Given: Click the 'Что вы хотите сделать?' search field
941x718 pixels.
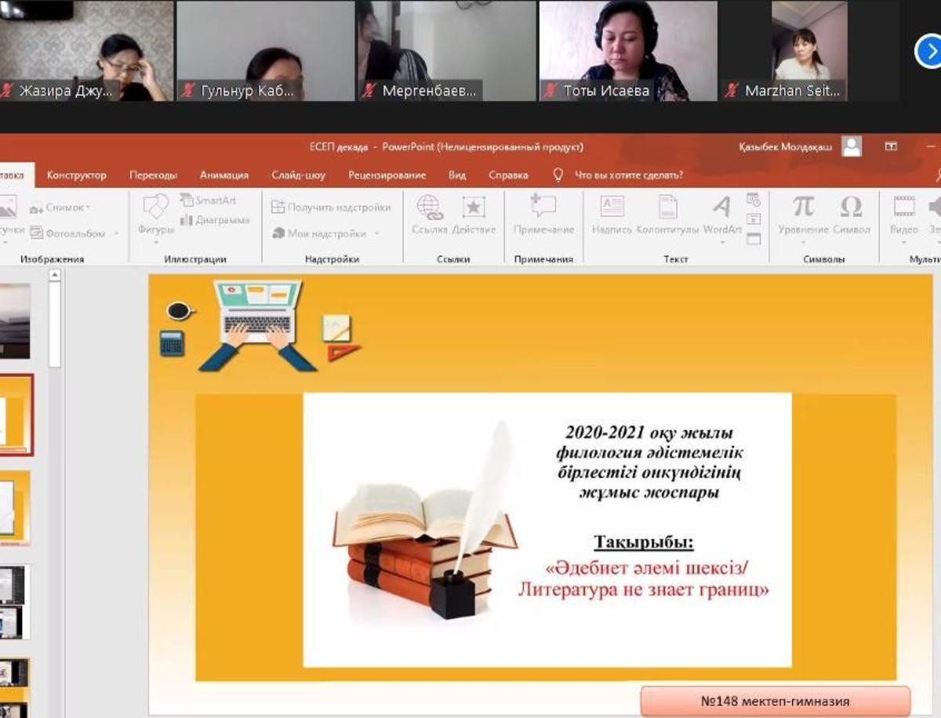Looking at the screenshot, I should point(628,175).
